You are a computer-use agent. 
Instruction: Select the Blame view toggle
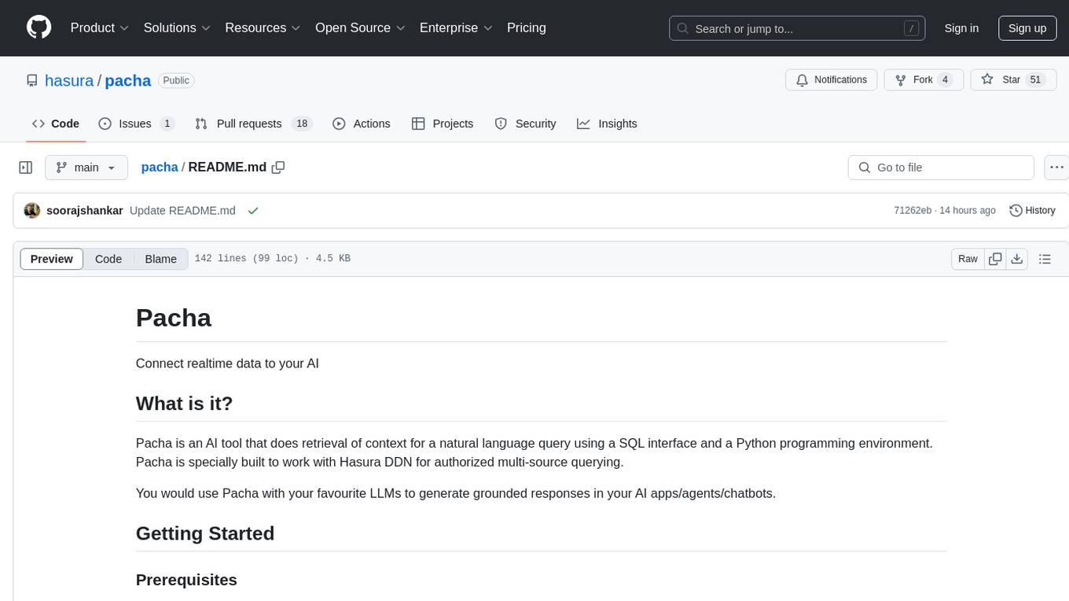pyautogui.click(x=160, y=259)
